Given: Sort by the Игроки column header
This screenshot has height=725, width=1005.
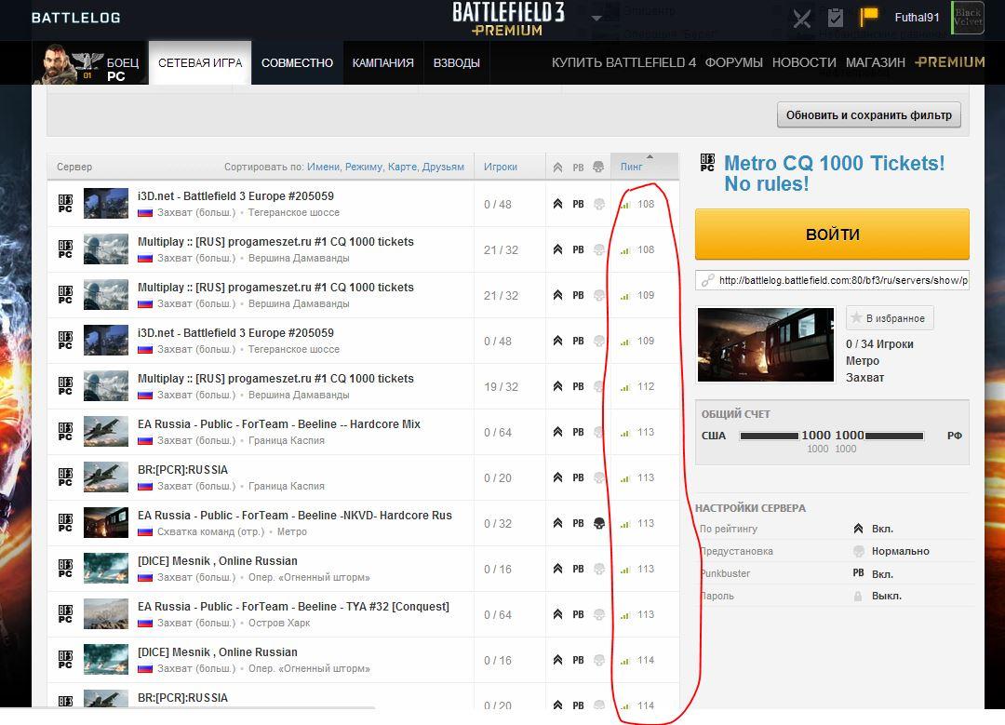Looking at the screenshot, I should click(x=500, y=167).
